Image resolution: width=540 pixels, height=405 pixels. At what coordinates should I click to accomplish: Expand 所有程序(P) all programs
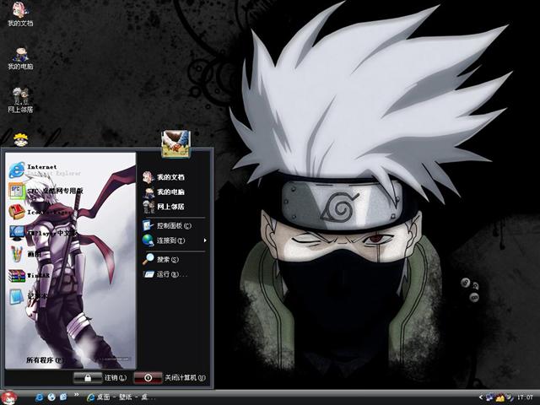pos(45,360)
